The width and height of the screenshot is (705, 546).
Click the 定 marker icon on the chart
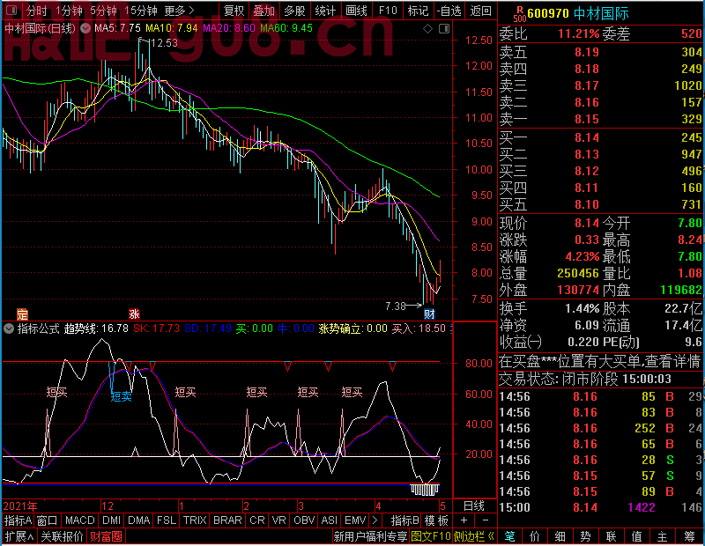click(x=22, y=314)
